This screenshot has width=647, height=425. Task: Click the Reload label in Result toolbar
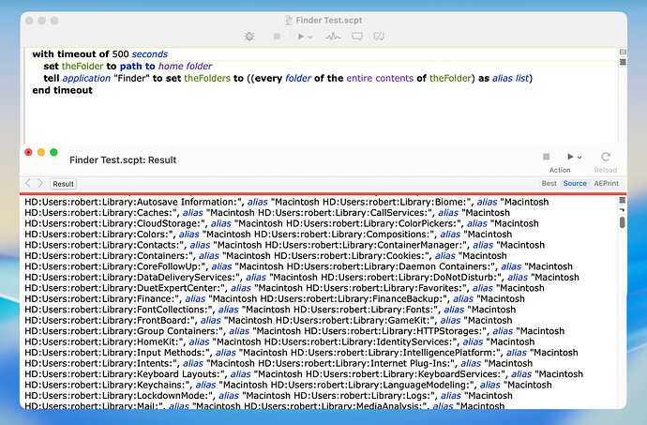pyautogui.click(x=606, y=170)
